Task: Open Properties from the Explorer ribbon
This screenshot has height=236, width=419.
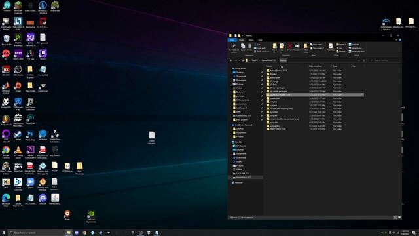Action: tap(331, 47)
